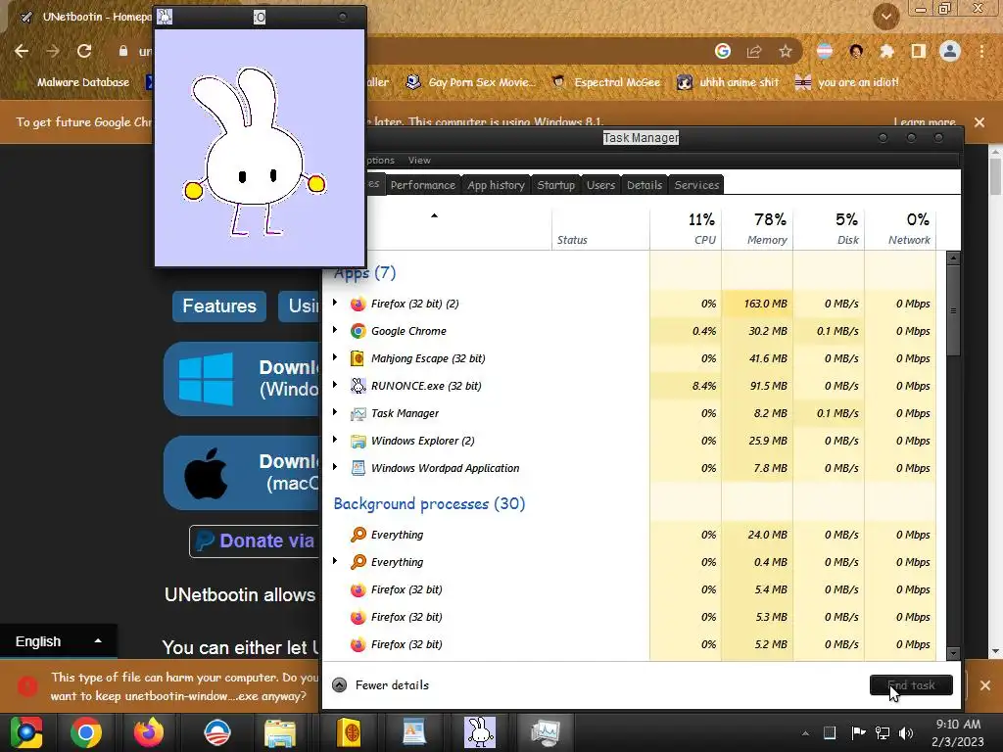1003x752 pixels.
Task: Open the 'you are an idiot!' bookmark
Action: point(847,82)
